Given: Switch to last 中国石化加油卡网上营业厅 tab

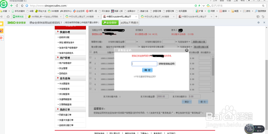Looking at the screenshot, I should tap(195, 17).
